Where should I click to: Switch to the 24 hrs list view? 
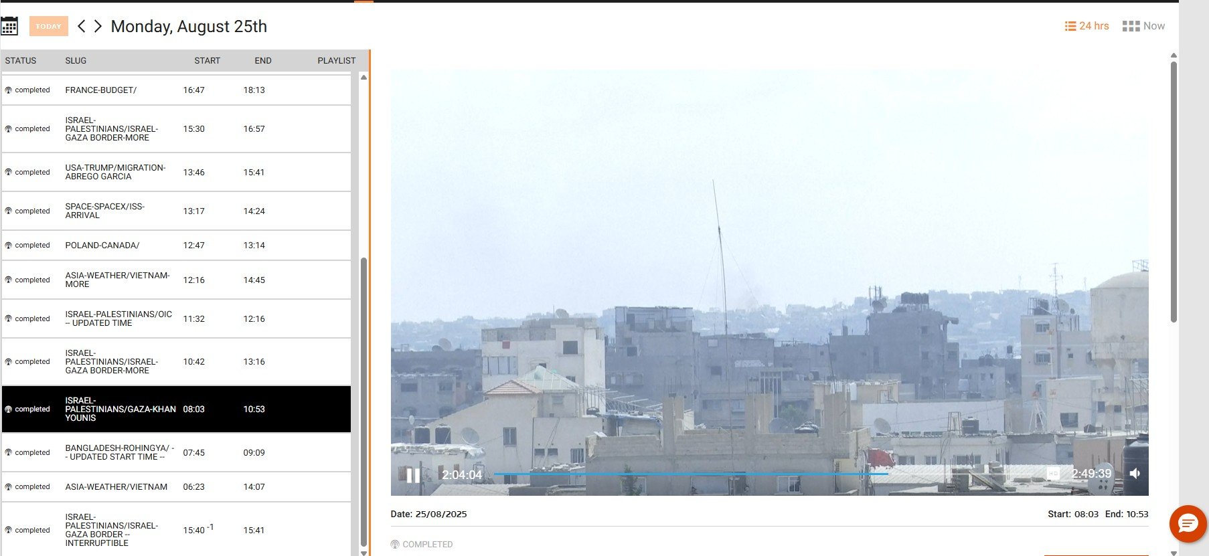point(1086,26)
